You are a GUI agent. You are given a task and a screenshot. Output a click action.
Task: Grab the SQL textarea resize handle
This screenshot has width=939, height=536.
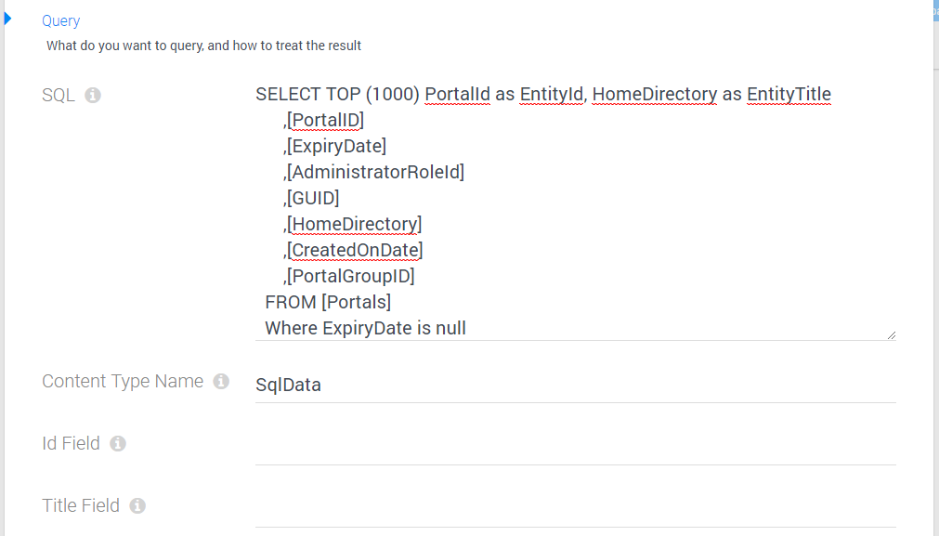[x=891, y=335]
